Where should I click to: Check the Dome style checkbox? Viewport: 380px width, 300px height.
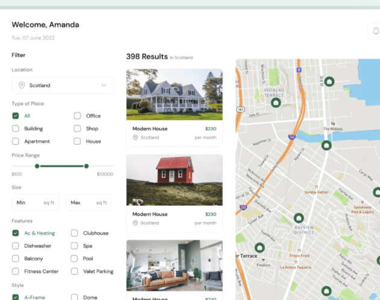point(74,297)
